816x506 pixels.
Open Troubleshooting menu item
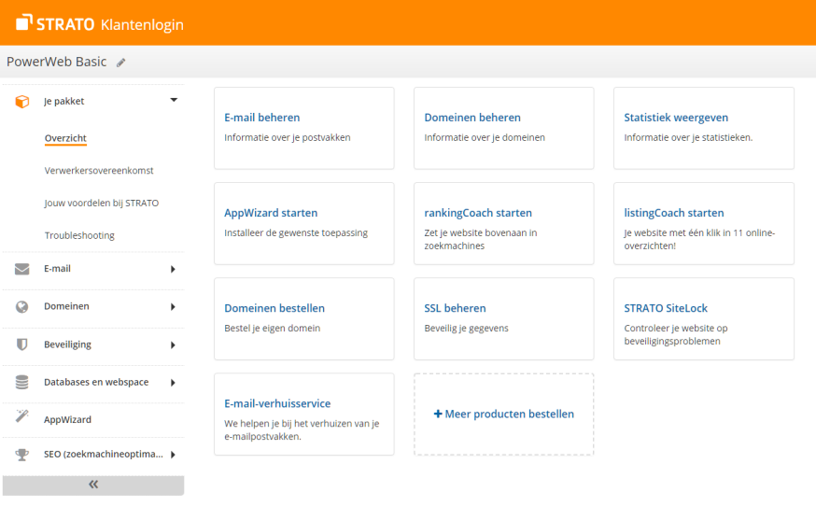tap(79, 235)
